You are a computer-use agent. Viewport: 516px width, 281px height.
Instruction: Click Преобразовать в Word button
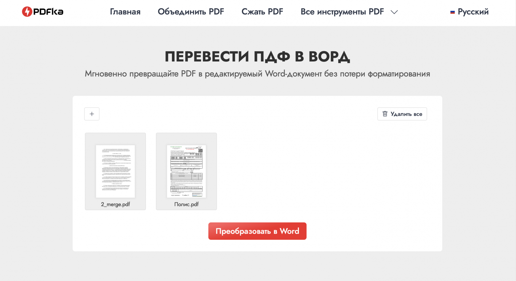[257, 231]
